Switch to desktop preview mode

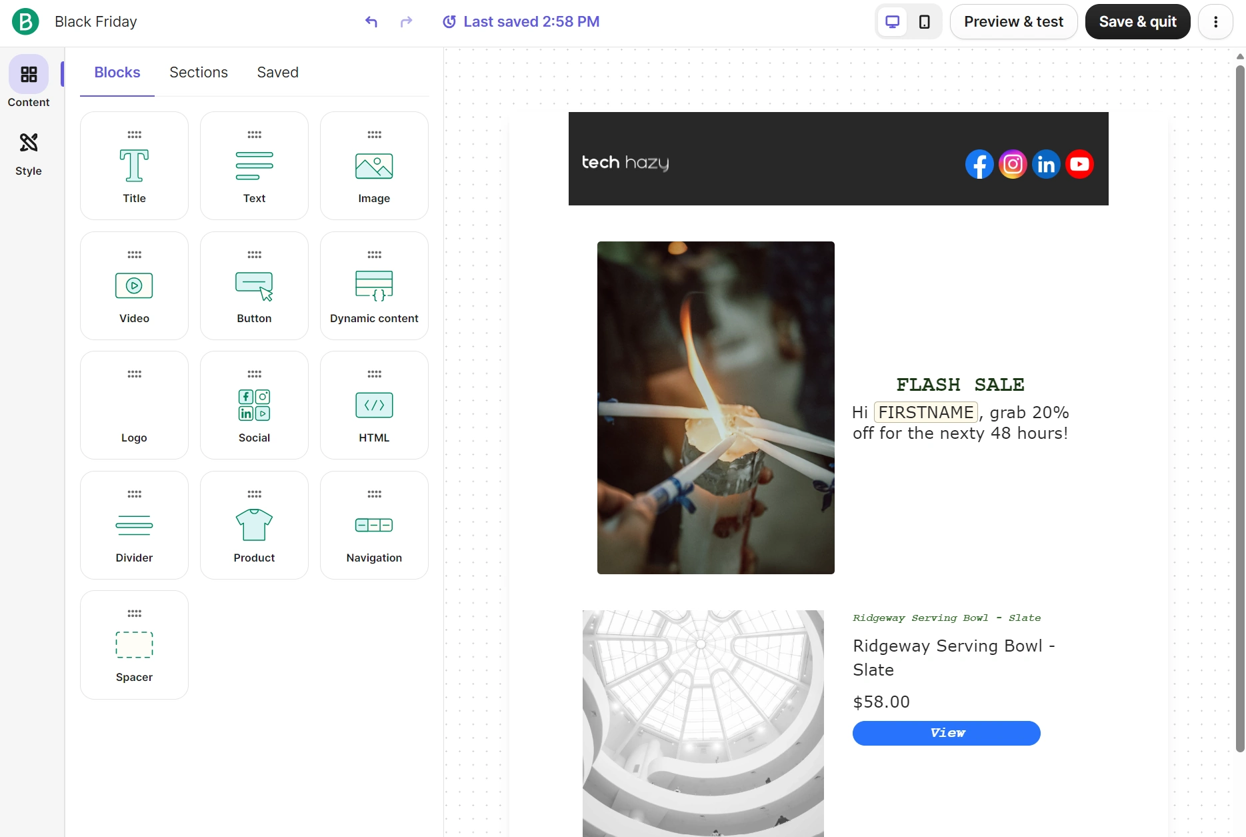(892, 22)
